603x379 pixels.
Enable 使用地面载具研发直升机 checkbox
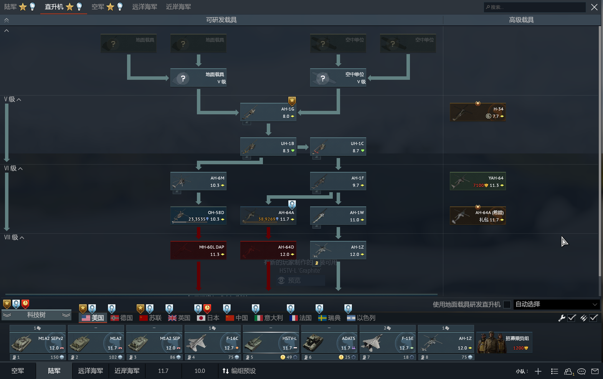(x=507, y=305)
